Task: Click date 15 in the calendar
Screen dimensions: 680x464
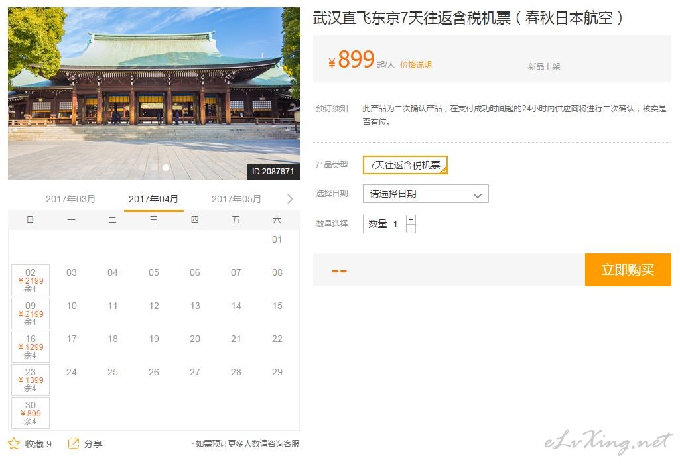Action: 277,306
